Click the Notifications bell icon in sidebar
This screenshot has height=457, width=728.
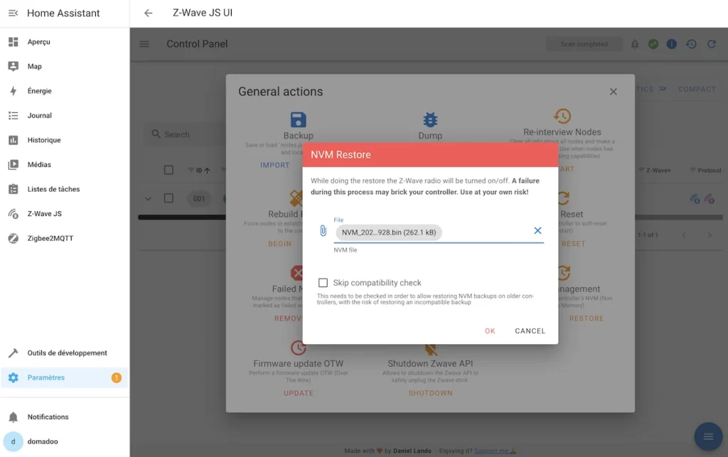pos(13,417)
